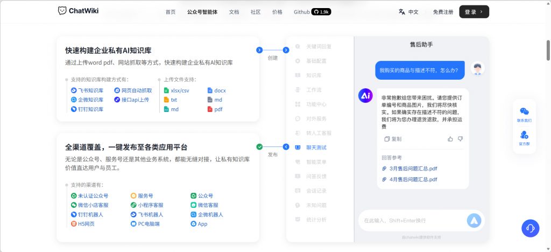The width and height of the screenshot is (551, 252).
Task: Click the 钉钉知识库 icon
Action: click(x=74, y=109)
